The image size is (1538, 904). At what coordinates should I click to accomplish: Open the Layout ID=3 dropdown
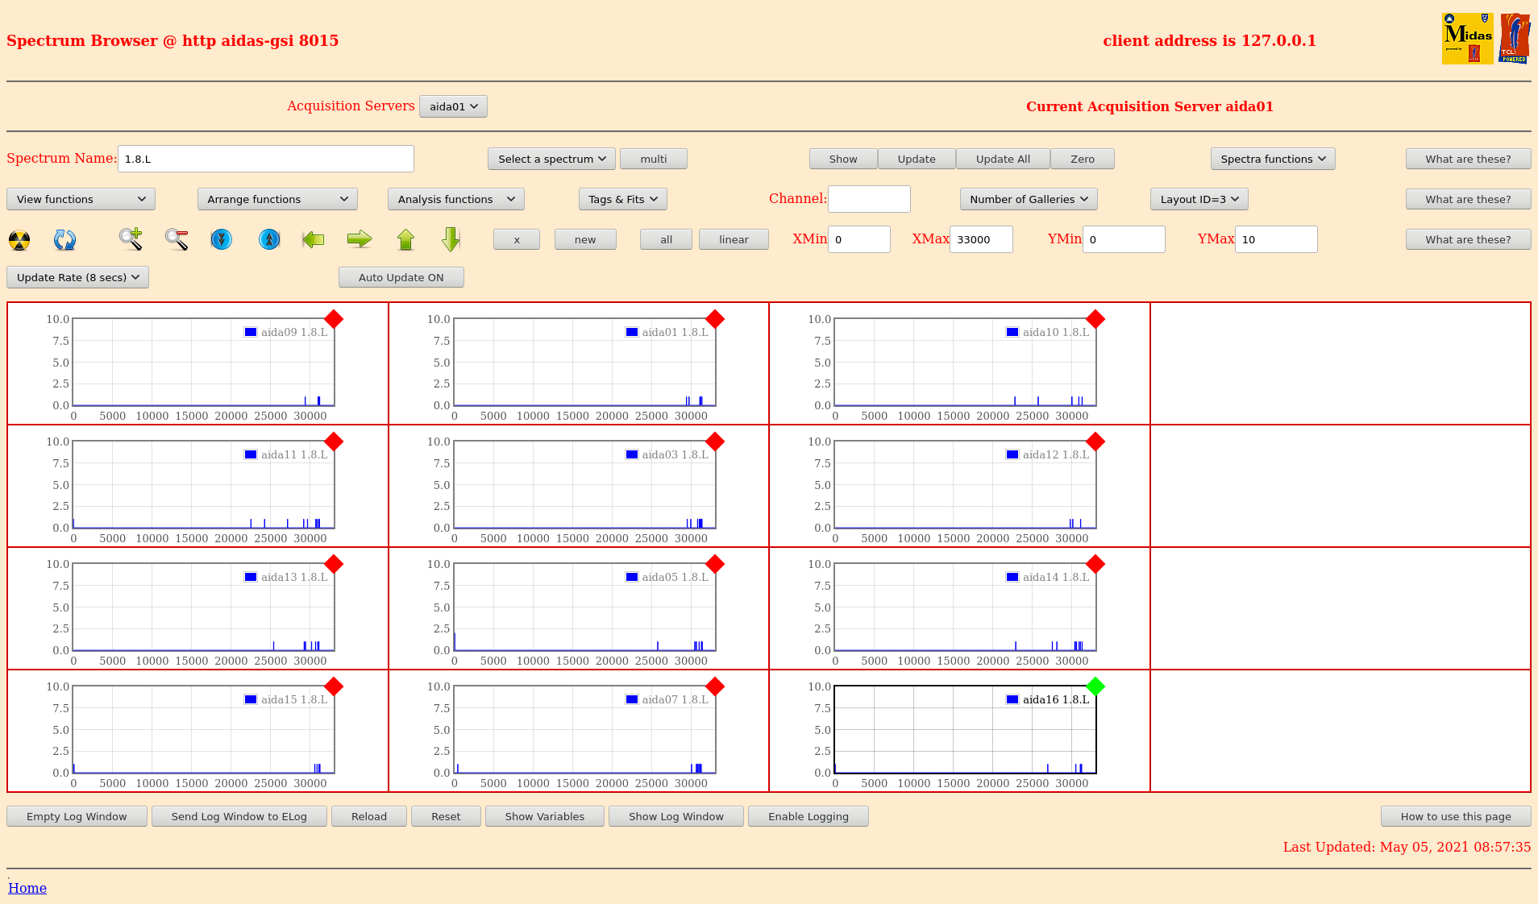pyautogui.click(x=1199, y=199)
